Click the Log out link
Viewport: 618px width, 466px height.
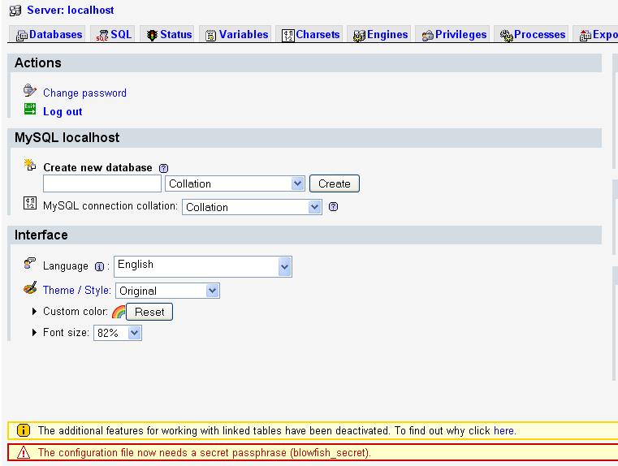point(63,111)
